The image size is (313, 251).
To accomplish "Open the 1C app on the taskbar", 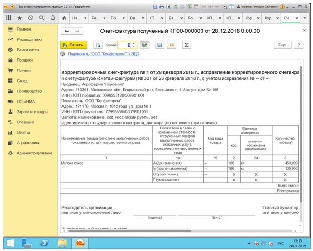I will [x=80, y=243].
